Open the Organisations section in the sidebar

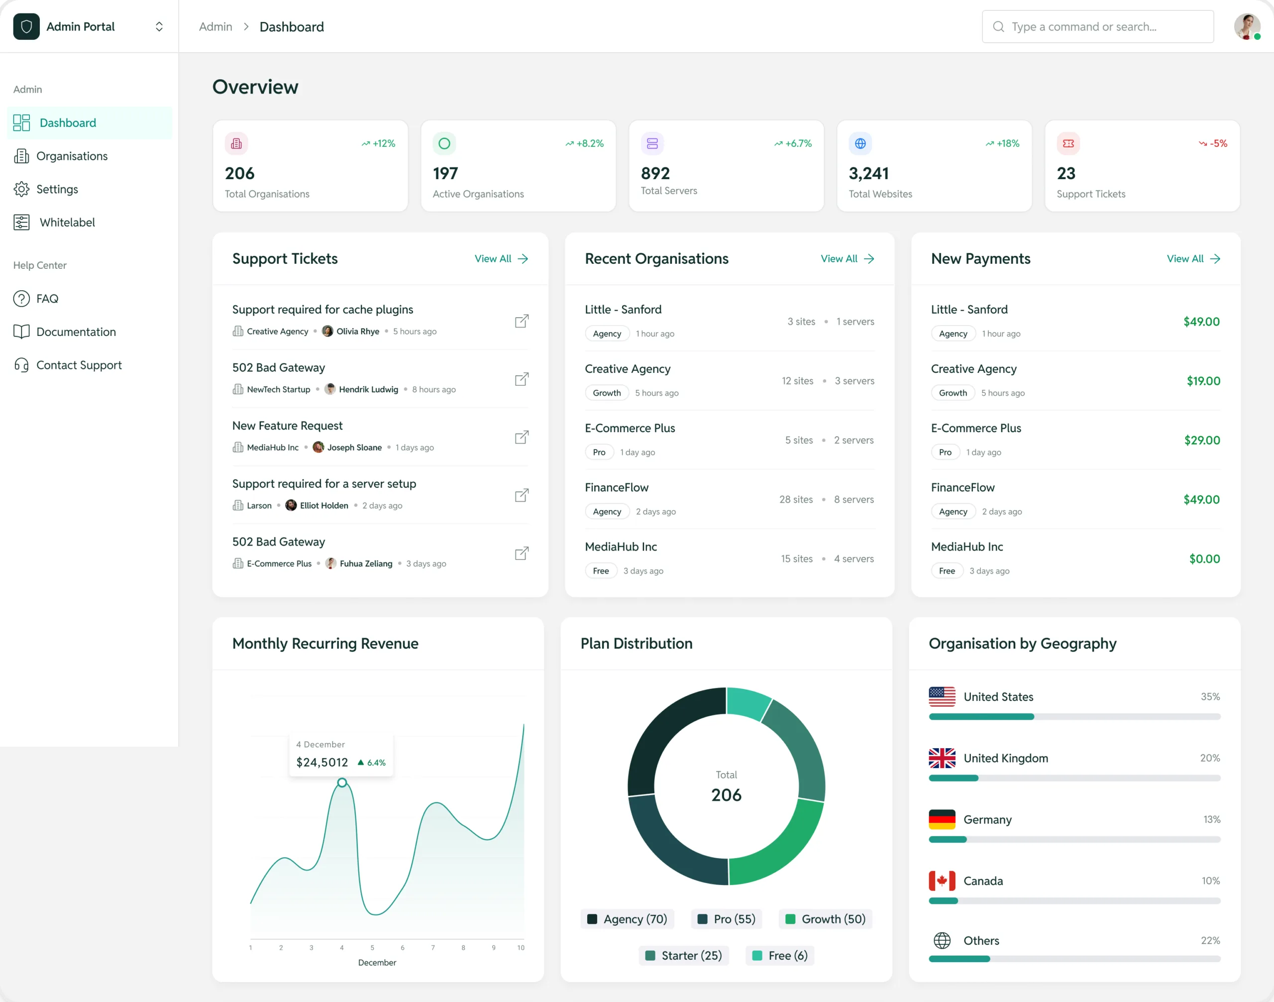click(72, 155)
